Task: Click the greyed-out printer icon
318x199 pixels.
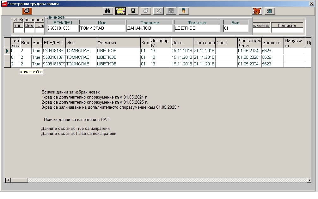Action: tap(146, 11)
